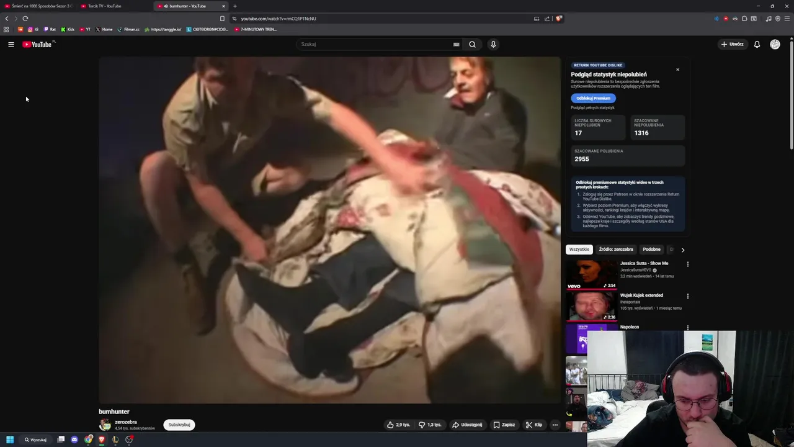Go to the YouTube home logo
Image resolution: width=794 pixels, height=447 pixels.
(x=38, y=44)
